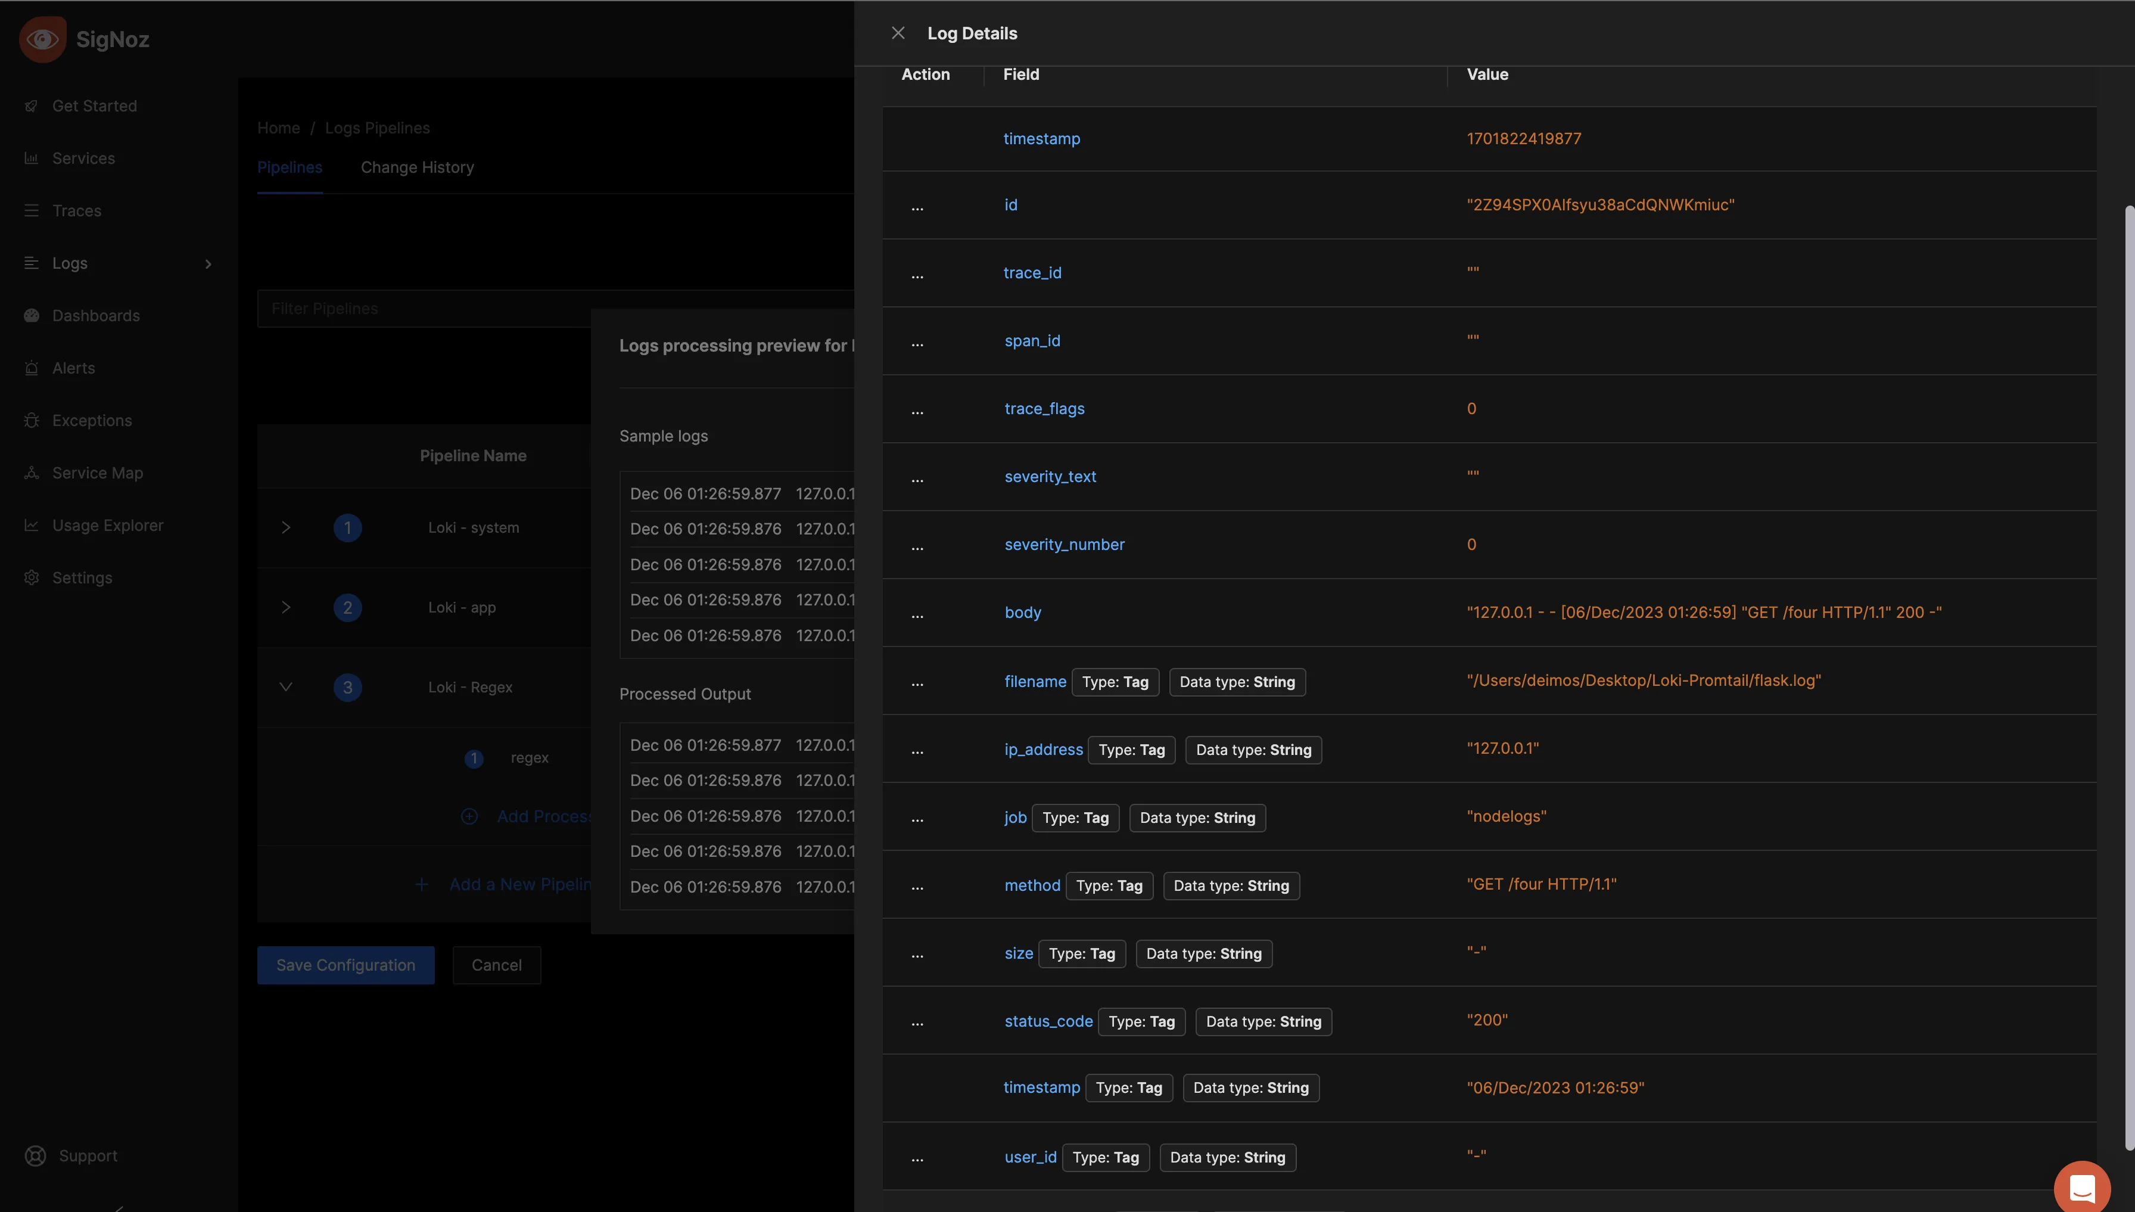
Task: Open the Logs sidebar item
Action: pyautogui.click(x=70, y=263)
